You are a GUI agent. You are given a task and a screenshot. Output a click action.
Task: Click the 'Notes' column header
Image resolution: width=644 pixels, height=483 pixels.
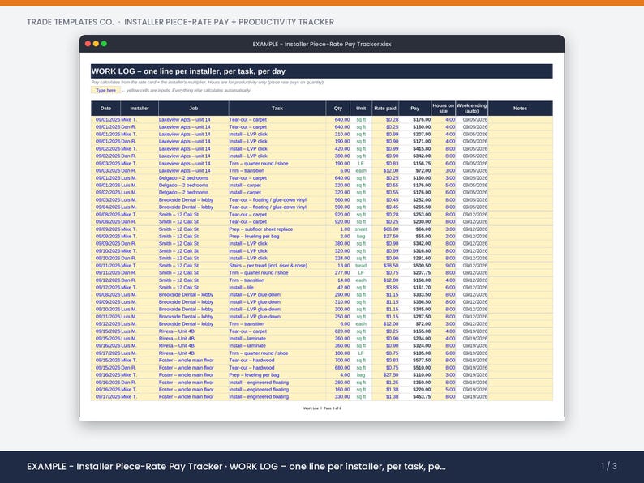coord(521,109)
